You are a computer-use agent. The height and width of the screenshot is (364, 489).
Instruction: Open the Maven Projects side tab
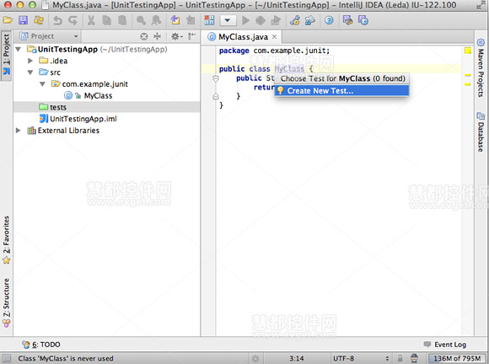pos(481,68)
